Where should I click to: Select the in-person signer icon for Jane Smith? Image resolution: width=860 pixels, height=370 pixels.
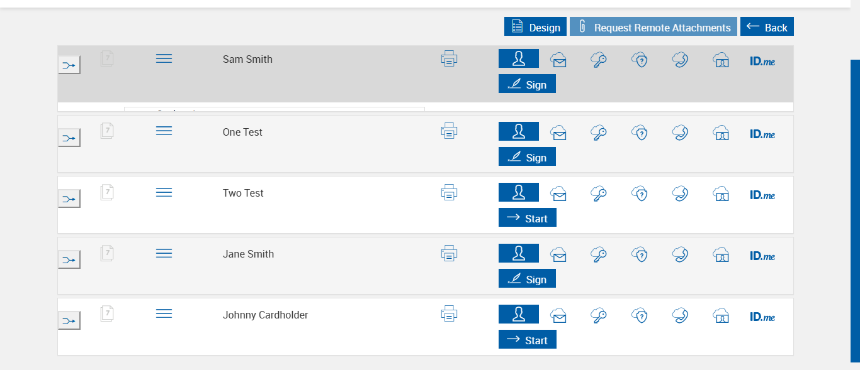(519, 254)
